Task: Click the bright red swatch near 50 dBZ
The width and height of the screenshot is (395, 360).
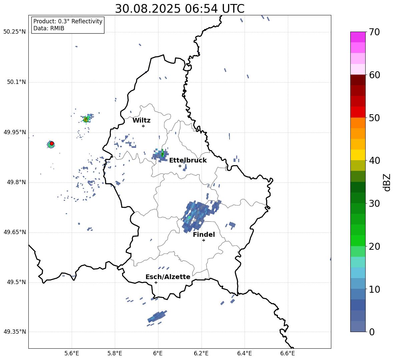Action: click(358, 112)
